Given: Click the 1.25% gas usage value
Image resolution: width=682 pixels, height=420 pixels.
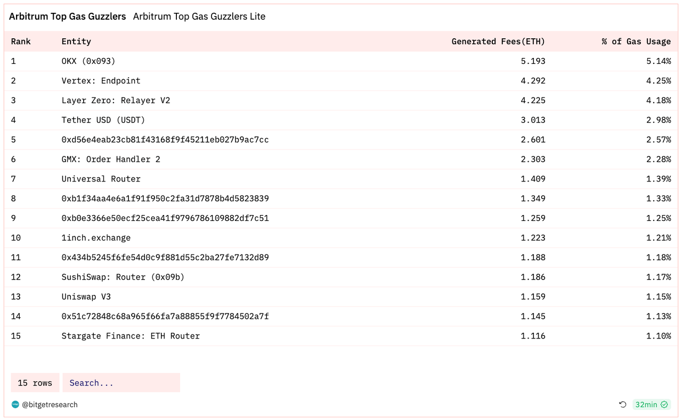Looking at the screenshot, I should [x=659, y=218].
